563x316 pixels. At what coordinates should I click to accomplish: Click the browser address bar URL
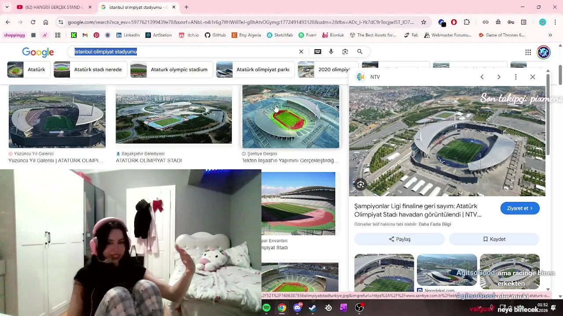click(x=241, y=22)
